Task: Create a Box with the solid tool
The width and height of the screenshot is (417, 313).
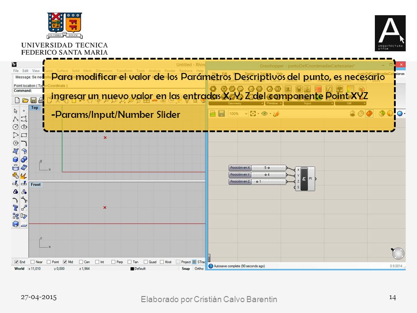Action: (16, 160)
